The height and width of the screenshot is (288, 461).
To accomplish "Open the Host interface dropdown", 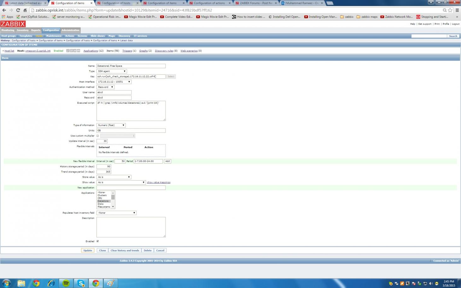I will click(x=114, y=82).
